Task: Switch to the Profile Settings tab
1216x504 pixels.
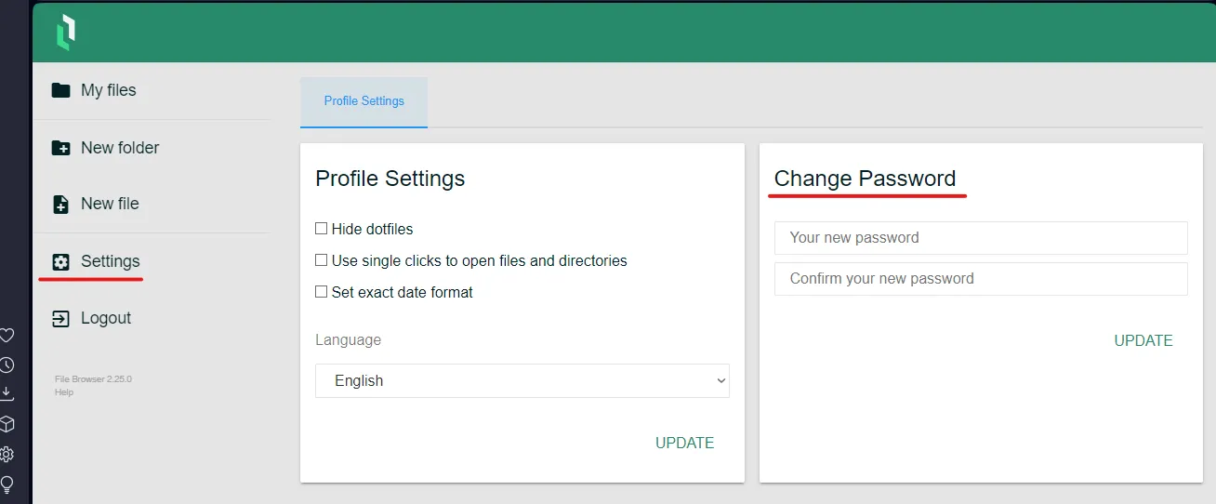Action: 364,101
